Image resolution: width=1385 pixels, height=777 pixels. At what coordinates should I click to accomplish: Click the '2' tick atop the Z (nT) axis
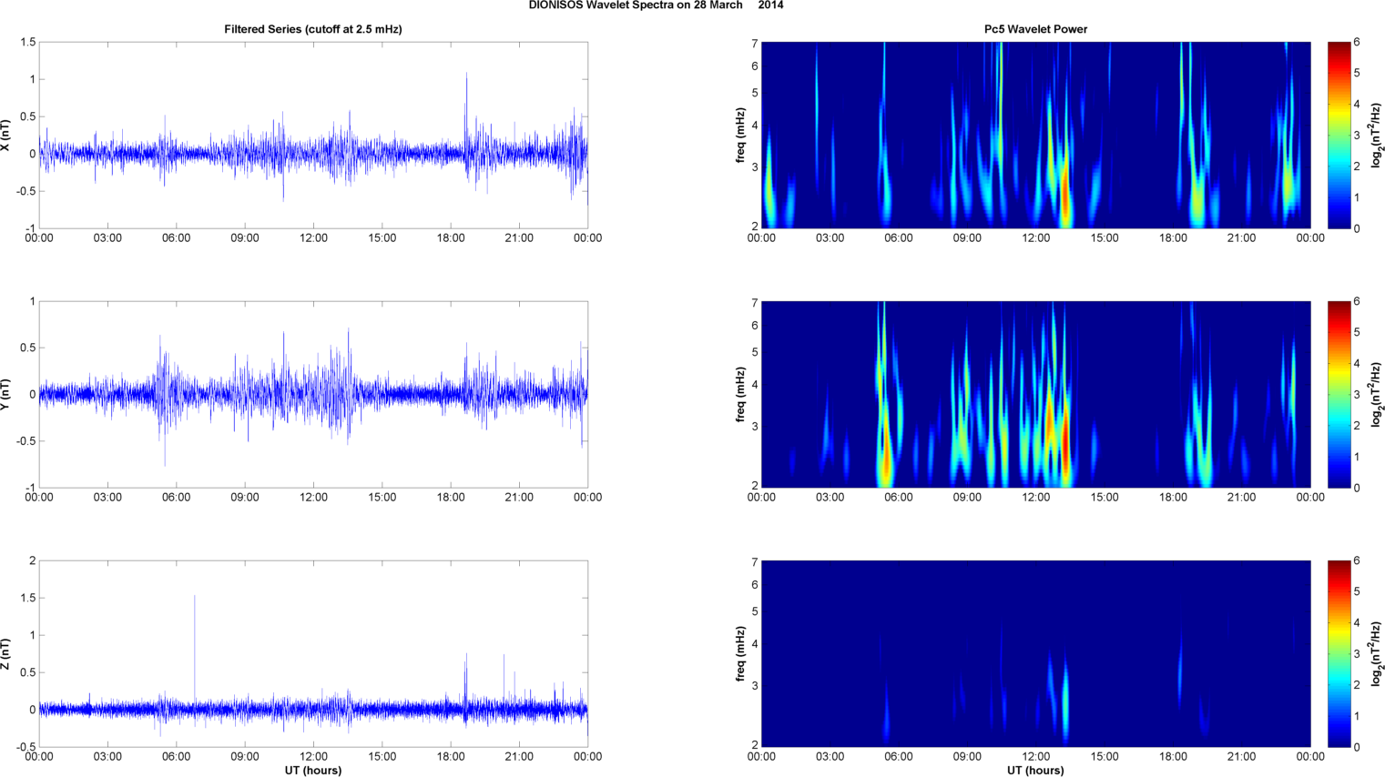tap(32, 560)
